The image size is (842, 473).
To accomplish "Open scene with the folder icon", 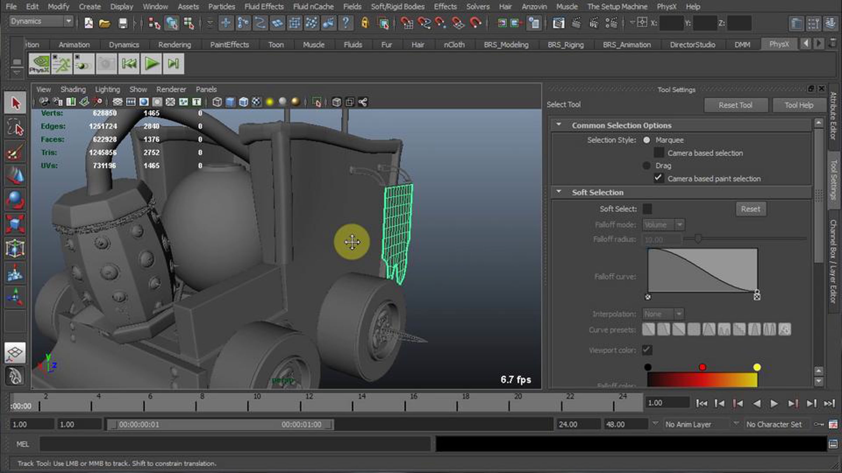I will point(104,23).
